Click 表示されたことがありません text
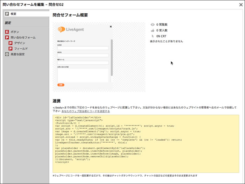 coord(166,41)
